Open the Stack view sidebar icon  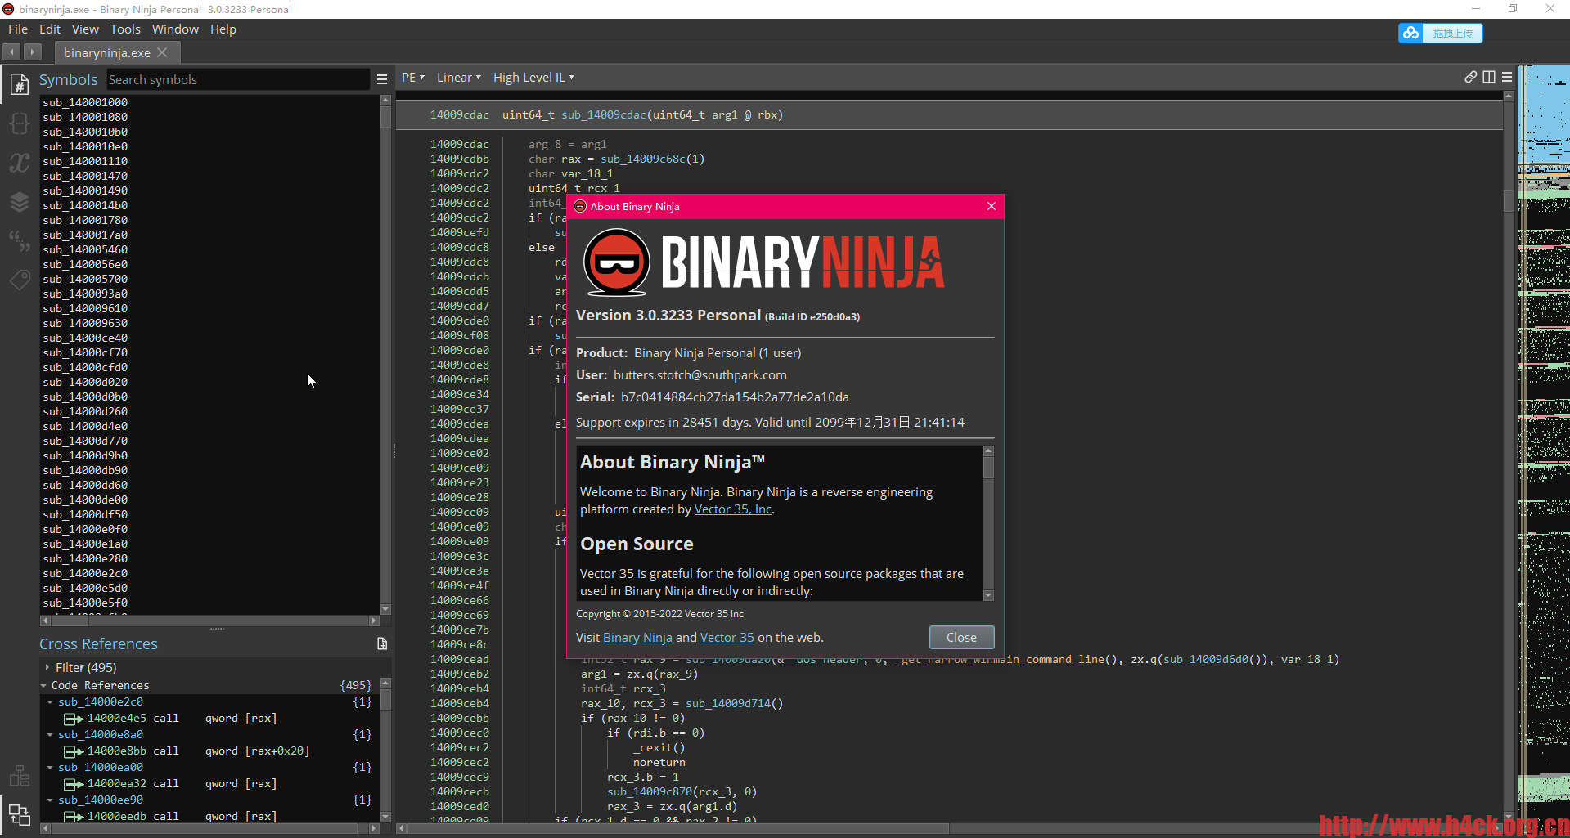pos(19,201)
